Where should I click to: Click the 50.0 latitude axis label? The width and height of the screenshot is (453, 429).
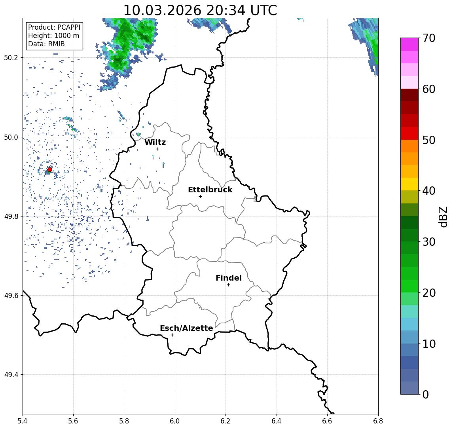pos(11,137)
